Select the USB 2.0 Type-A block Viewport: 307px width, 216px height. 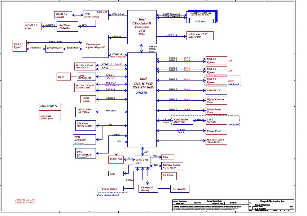pyautogui.click(x=216, y=81)
